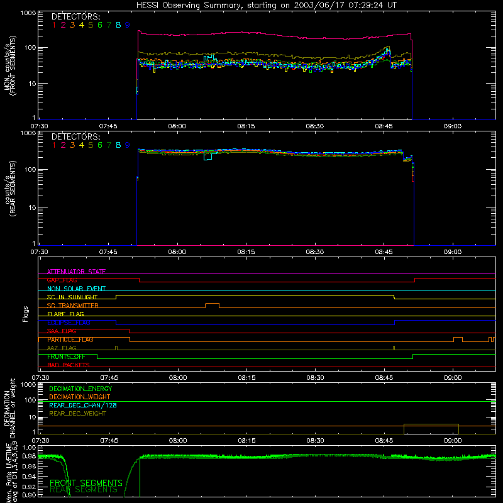Click the SAA_FLAG label
Image resolution: width=503 pixels, height=503 pixels.
click(x=62, y=331)
